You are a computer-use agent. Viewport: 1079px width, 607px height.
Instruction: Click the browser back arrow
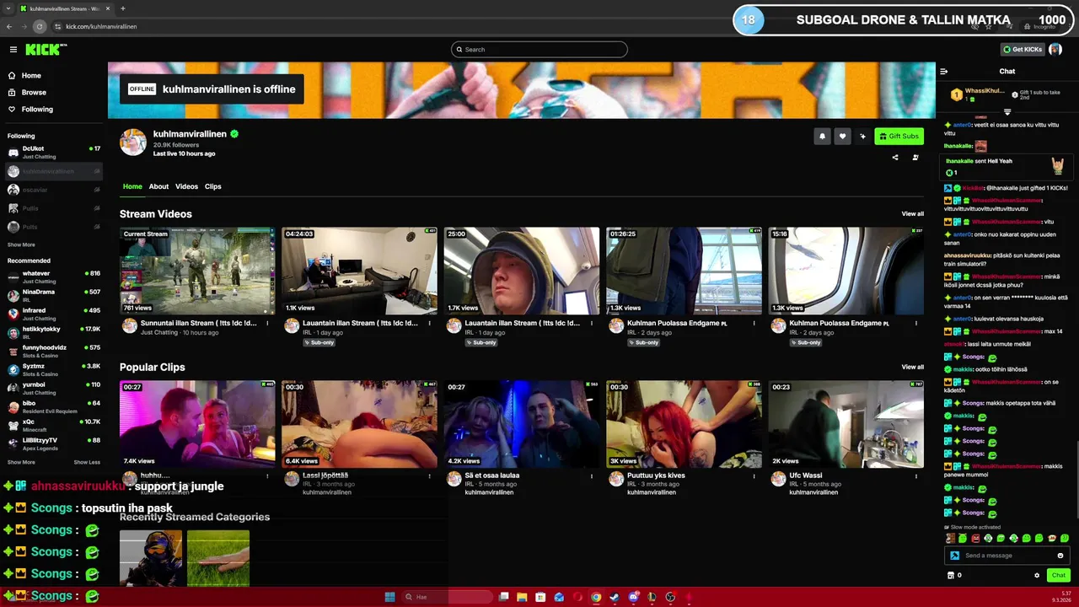(x=9, y=26)
